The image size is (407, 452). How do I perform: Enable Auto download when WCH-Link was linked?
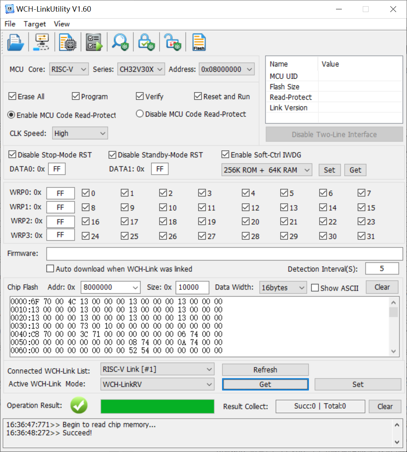50,269
